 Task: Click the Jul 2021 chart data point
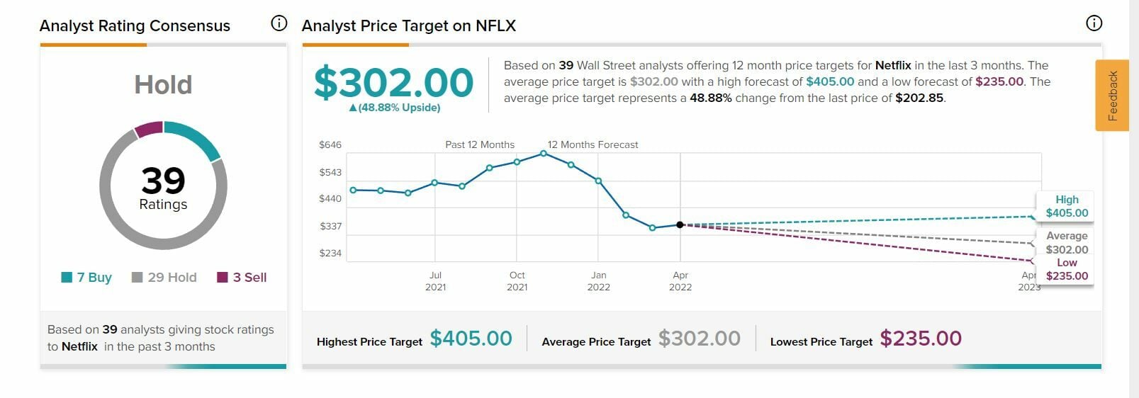[x=434, y=183]
